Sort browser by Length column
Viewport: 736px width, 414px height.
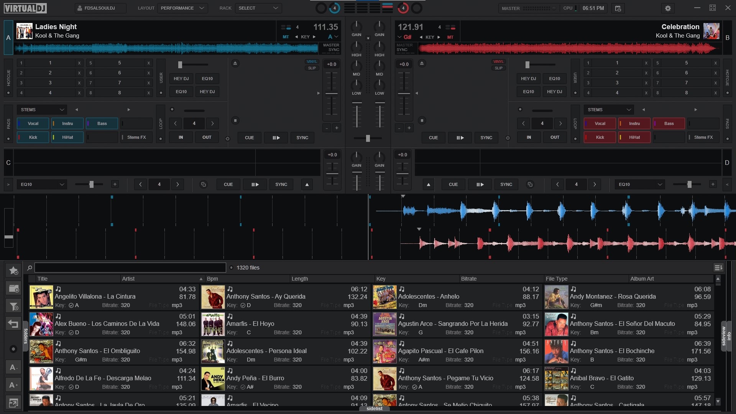332,279
